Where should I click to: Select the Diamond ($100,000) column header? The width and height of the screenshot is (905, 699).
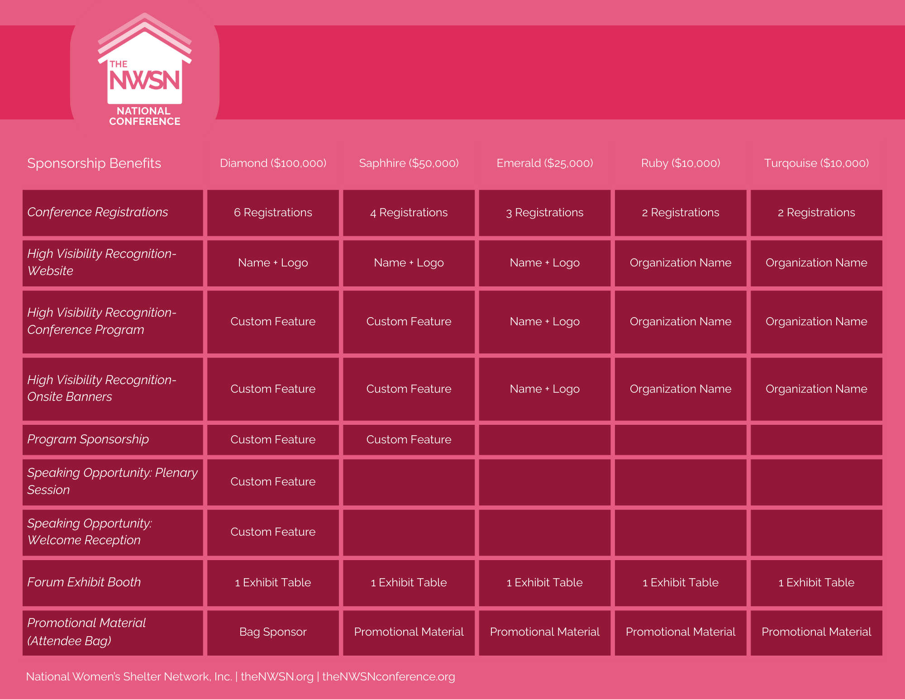(x=273, y=163)
